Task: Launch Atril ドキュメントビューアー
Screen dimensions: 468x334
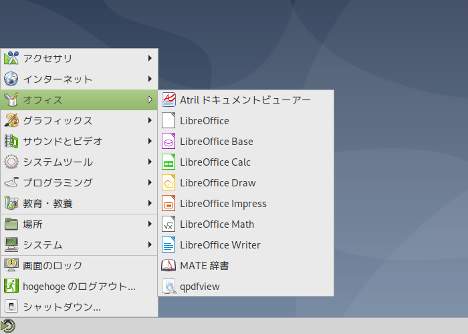Action: pyautogui.click(x=245, y=100)
